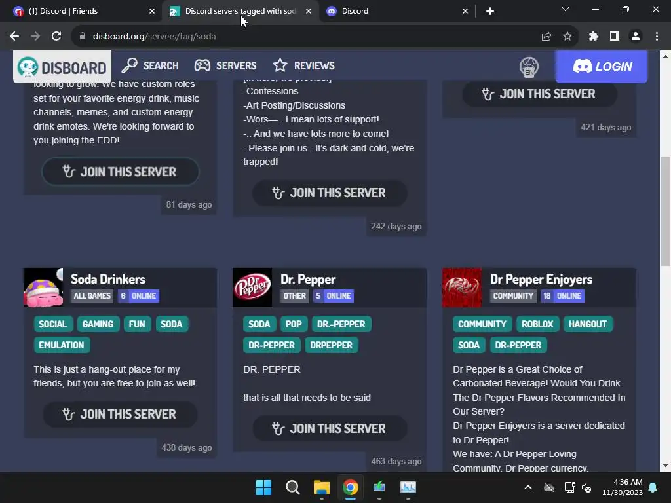The height and width of the screenshot is (503, 671).
Task: Click the POP tag
Action: 294,324
